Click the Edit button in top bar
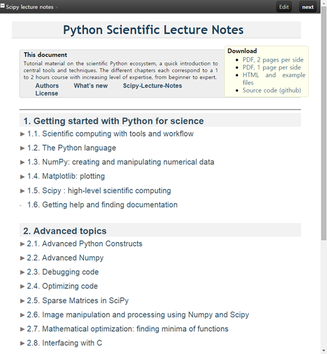327x354 pixels. pos(284,7)
